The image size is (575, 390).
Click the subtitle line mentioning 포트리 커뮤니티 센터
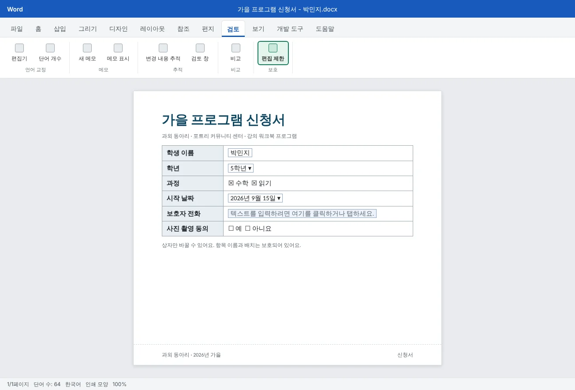click(229, 136)
